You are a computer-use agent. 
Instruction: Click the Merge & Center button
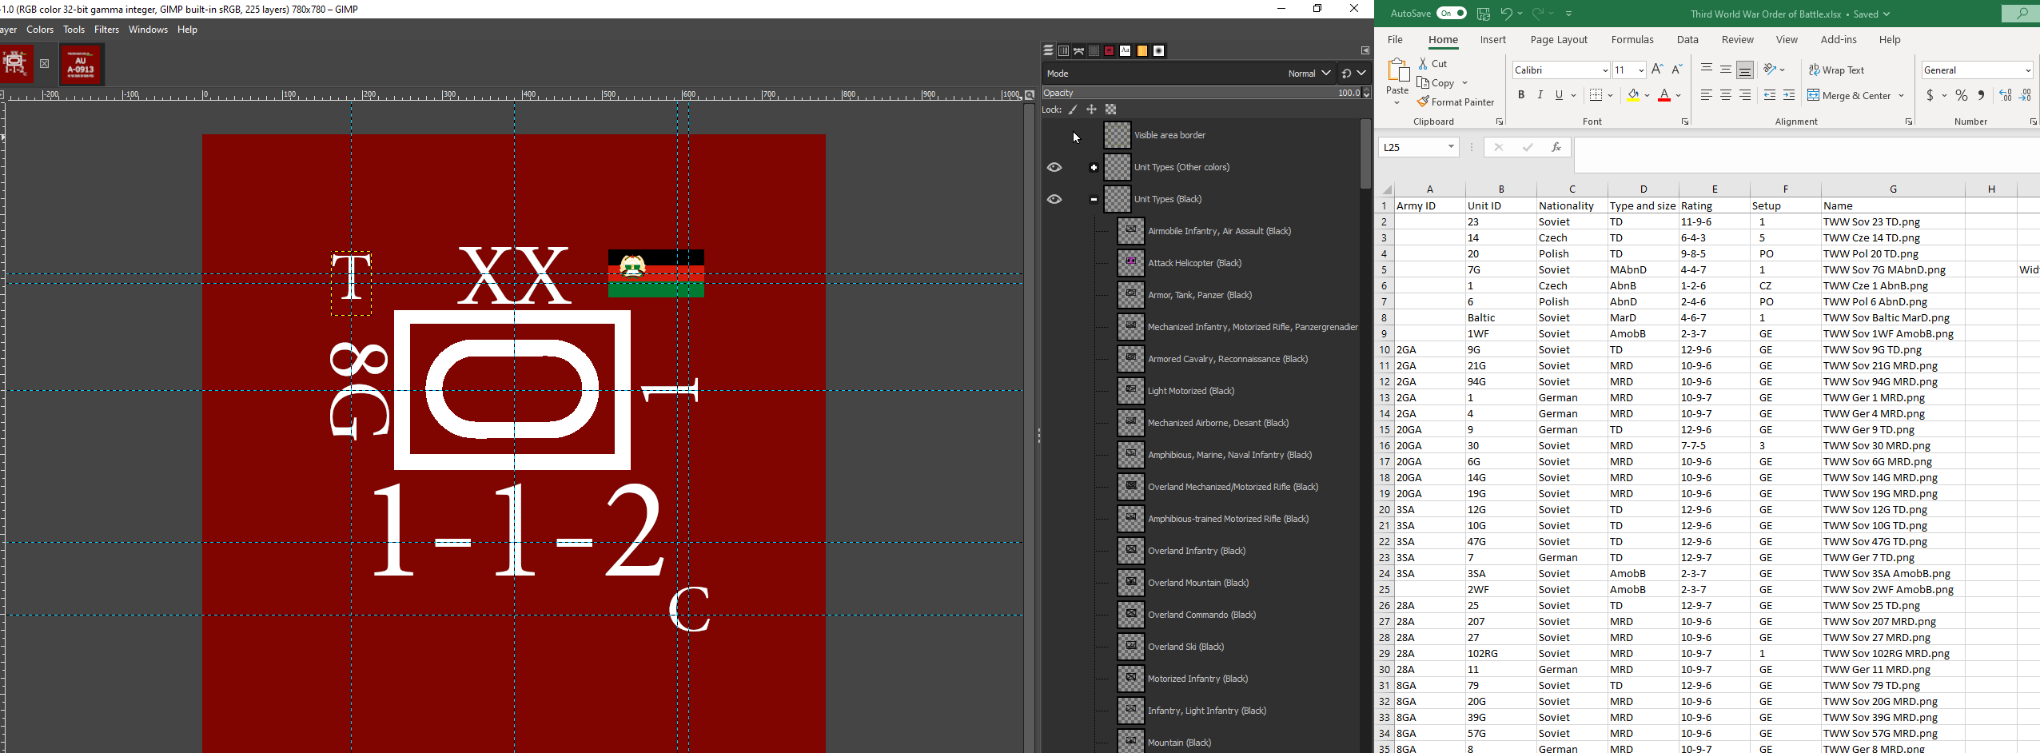tap(1855, 96)
